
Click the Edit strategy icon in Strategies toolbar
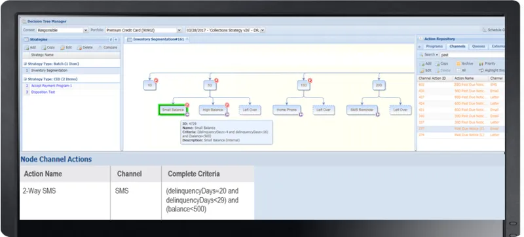click(x=62, y=47)
